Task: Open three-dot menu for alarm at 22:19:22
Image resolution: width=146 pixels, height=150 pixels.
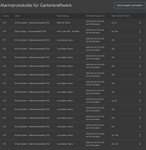Action: [x=140, y=92]
